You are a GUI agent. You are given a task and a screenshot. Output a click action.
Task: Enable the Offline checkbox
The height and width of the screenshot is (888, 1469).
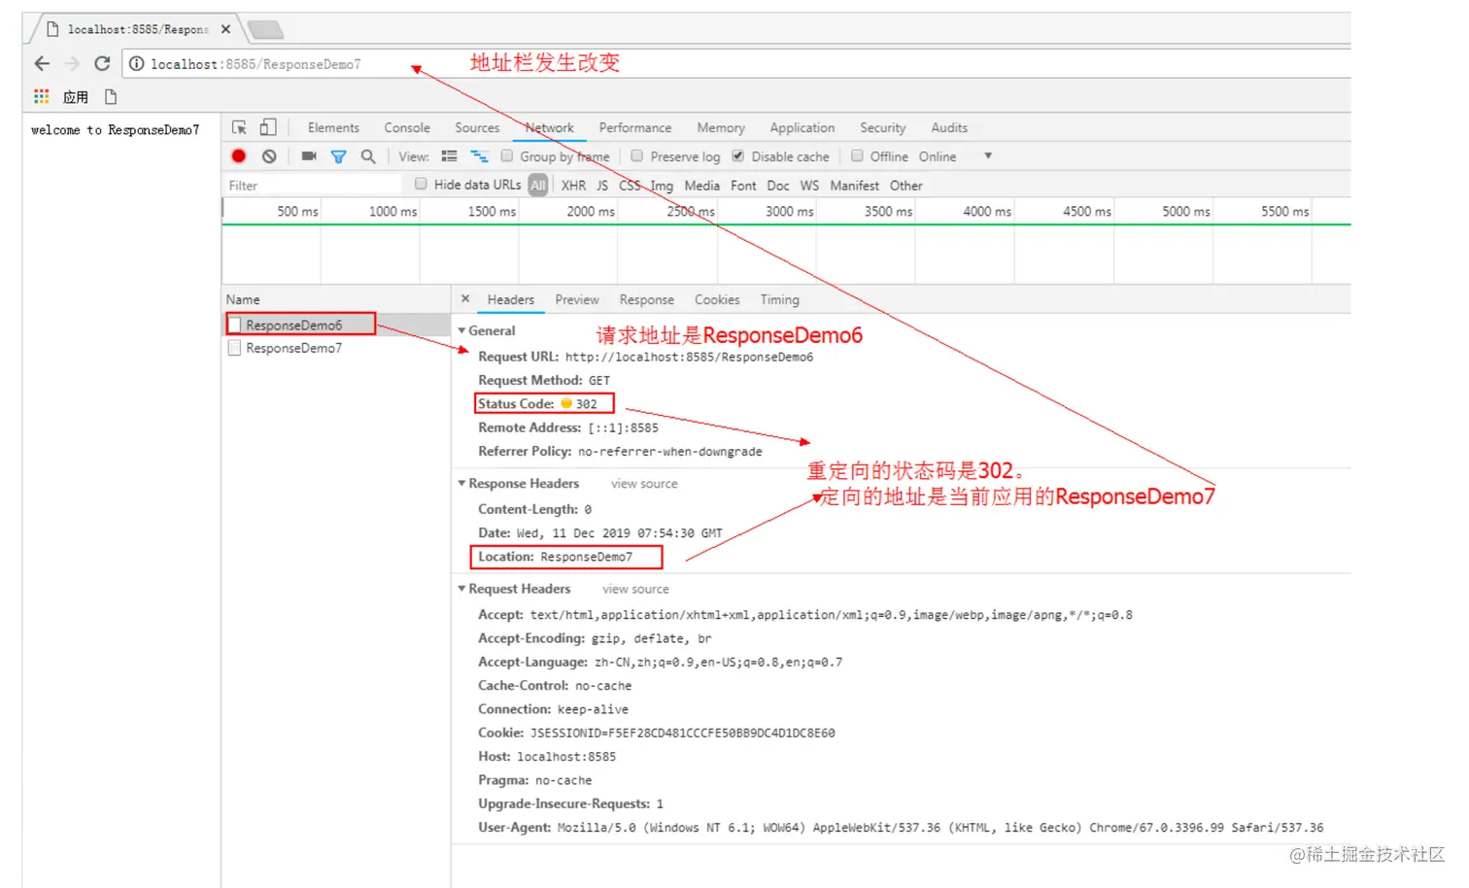pos(857,155)
